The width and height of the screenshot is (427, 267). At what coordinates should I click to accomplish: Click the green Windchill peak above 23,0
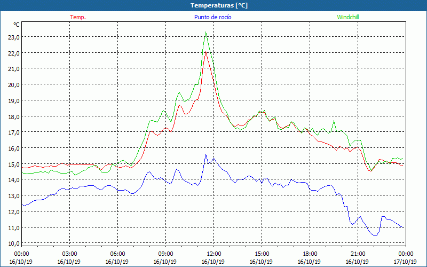pyautogui.click(x=205, y=33)
